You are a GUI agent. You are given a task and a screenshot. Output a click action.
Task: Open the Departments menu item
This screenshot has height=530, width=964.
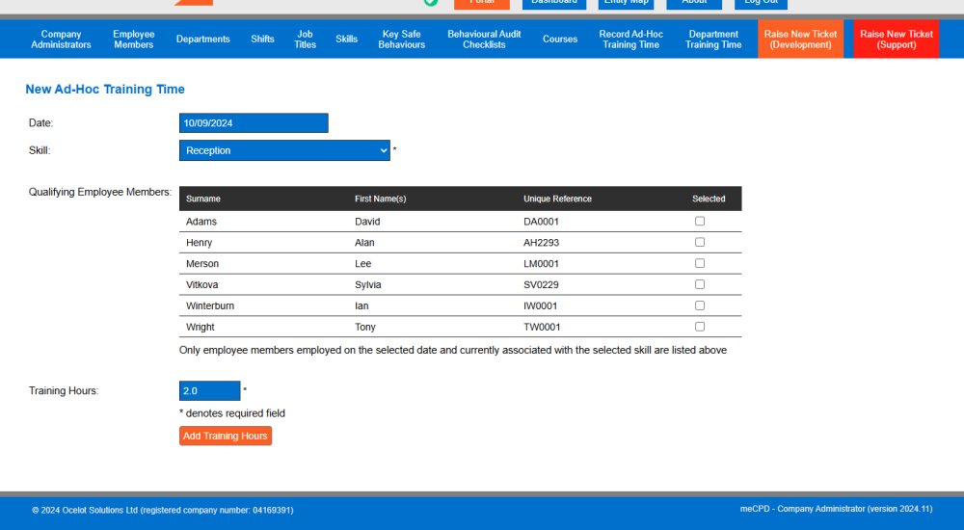pyautogui.click(x=202, y=40)
